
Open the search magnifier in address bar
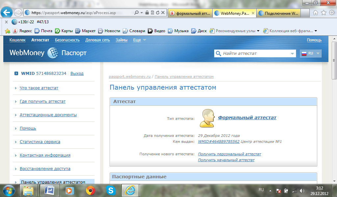pyautogui.click(x=137, y=13)
